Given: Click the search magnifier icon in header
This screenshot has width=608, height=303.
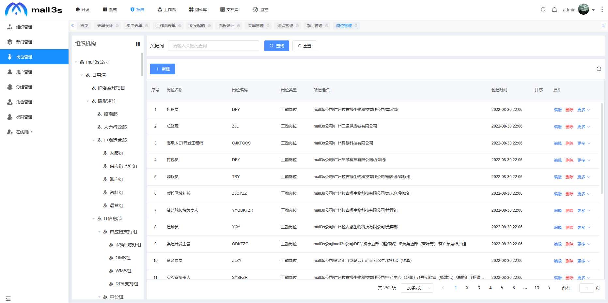Looking at the screenshot, I should click(x=543, y=9).
